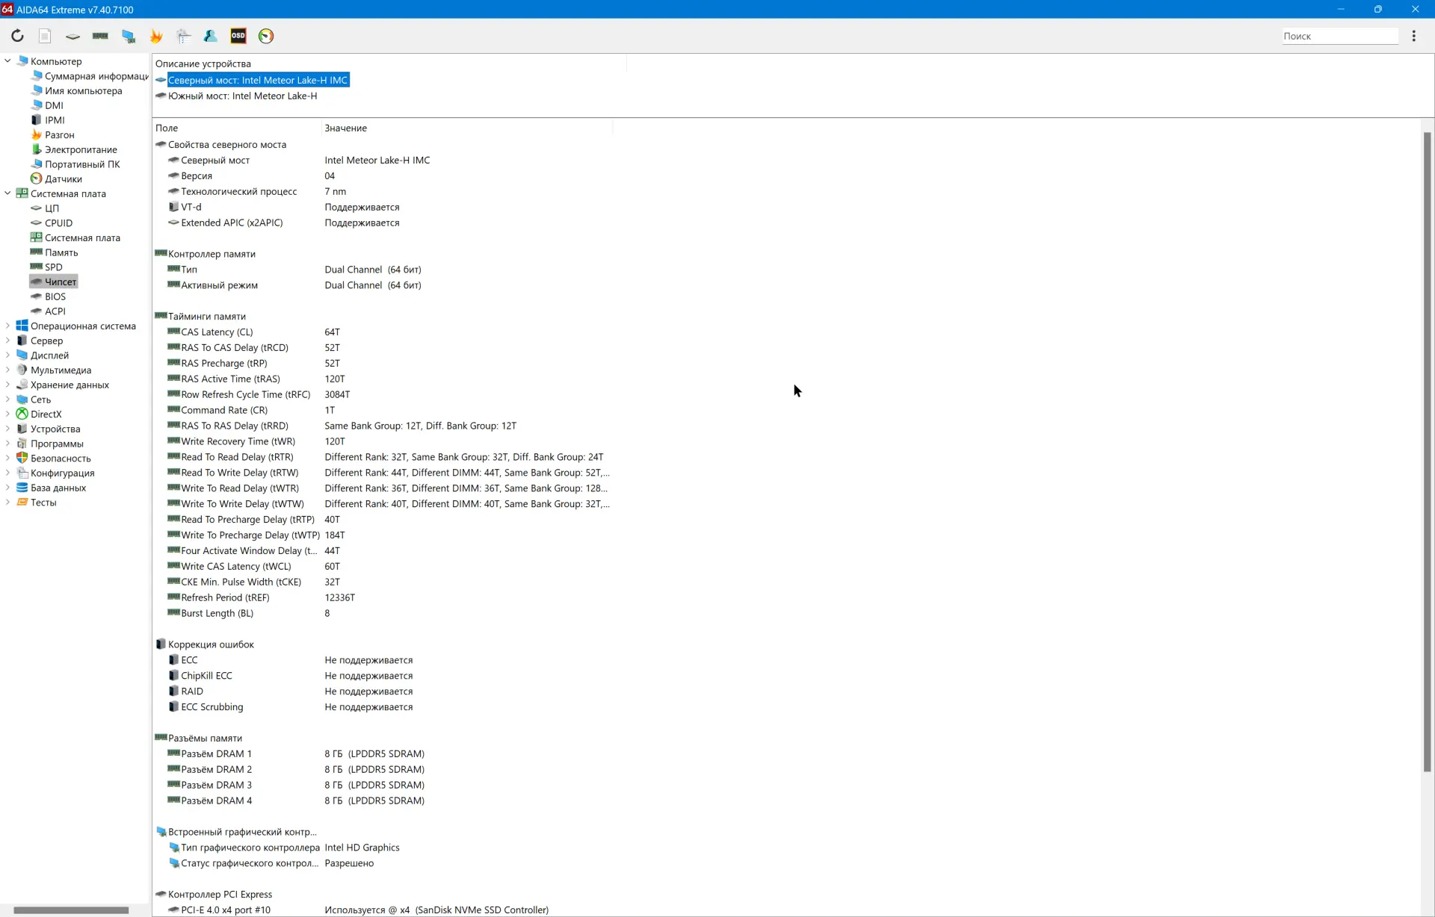Image resolution: width=1435 pixels, height=917 pixels.
Task: Click the OSD Panel toolbar icon
Action: 238,36
